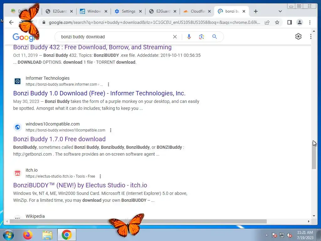The image size is (321, 241).
Task: Open a new tab with plus button
Action: [256, 11]
